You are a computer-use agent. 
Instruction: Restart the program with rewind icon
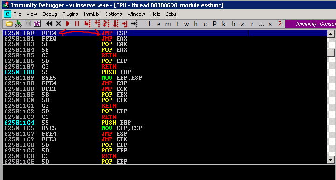coord(49,24)
